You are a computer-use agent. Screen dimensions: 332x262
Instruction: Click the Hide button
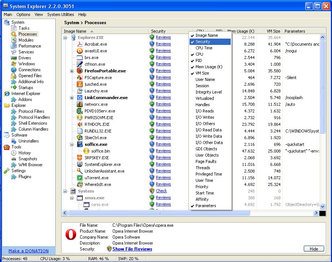pos(313,249)
